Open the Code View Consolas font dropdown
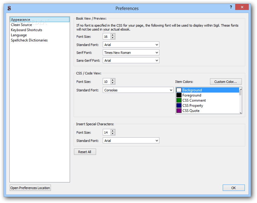The width and height of the screenshot is (257, 203). (x=138, y=90)
